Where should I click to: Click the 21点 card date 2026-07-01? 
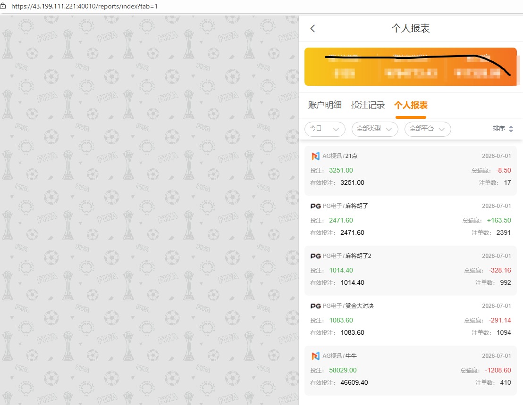(x=496, y=156)
